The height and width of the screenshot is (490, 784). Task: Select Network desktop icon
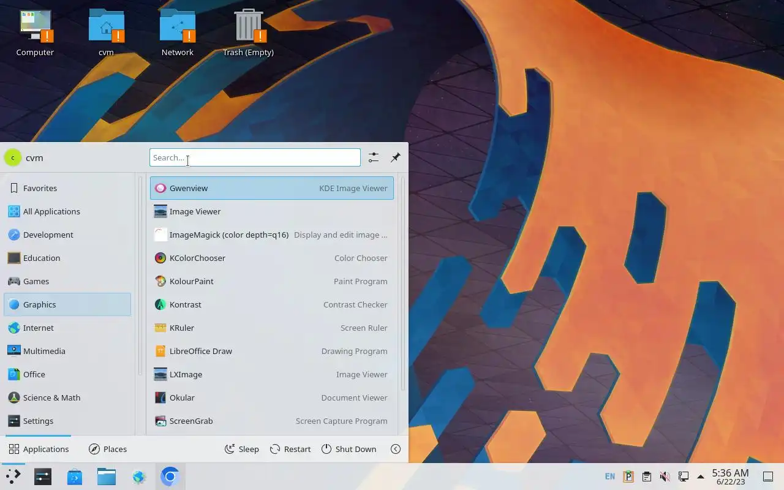tap(178, 34)
